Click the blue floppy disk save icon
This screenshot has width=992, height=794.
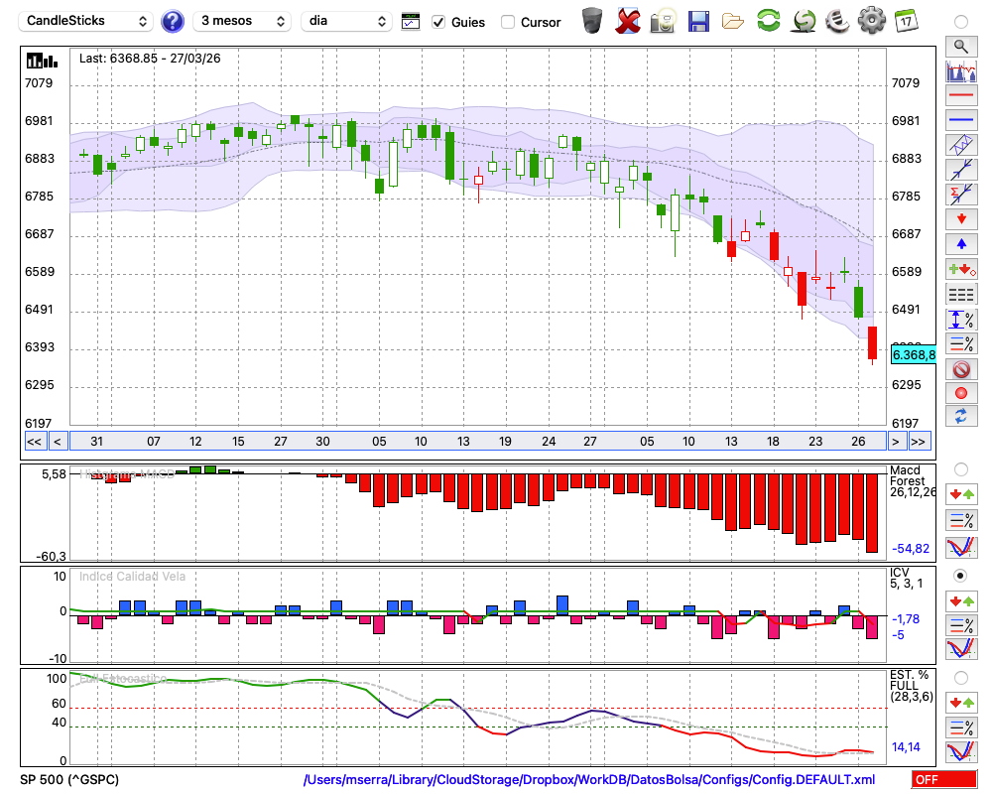(x=697, y=20)
